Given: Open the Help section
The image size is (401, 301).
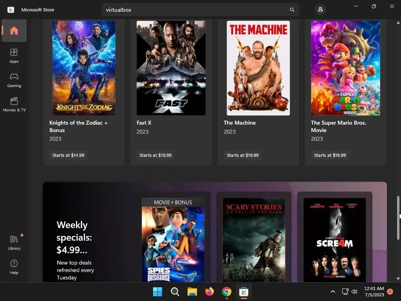Looking at the screenshot, I should click(14, 267).
